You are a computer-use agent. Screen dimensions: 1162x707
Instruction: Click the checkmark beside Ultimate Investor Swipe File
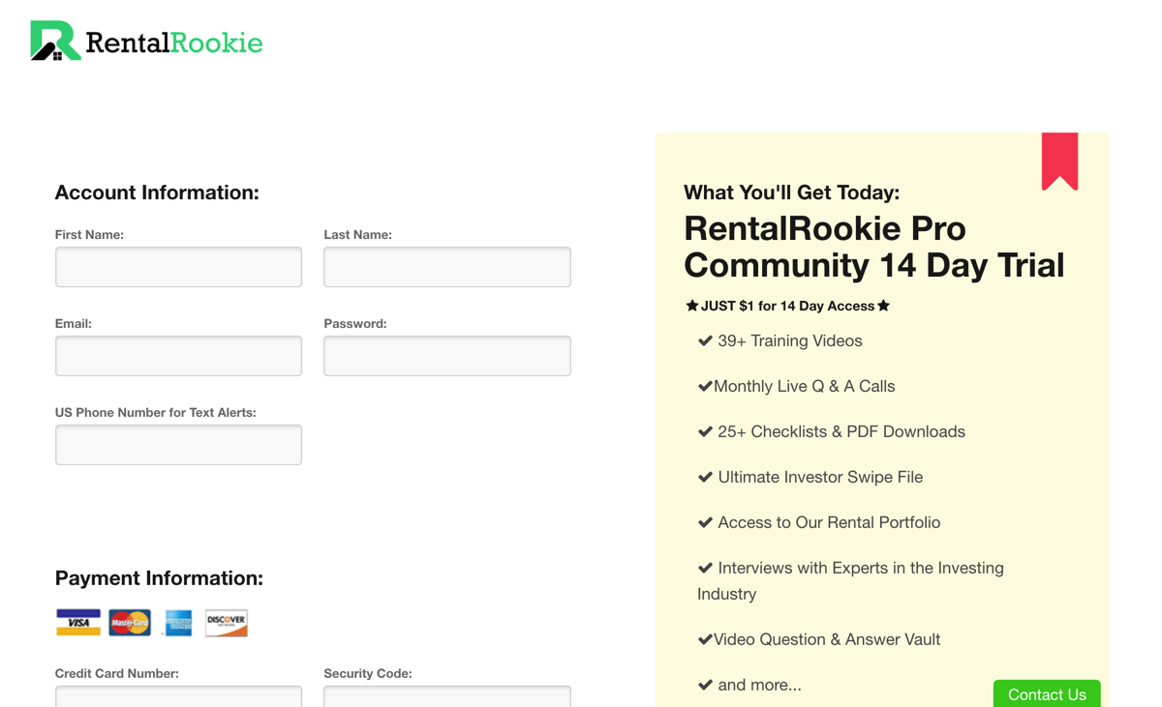click(705, 477)
